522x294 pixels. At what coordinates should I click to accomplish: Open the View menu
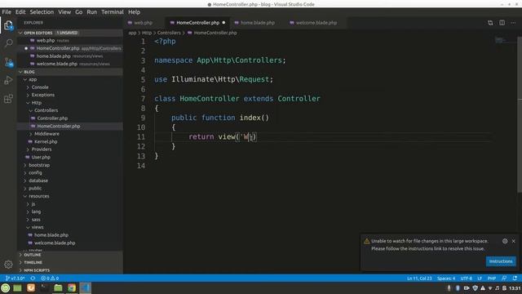point(64,12)
